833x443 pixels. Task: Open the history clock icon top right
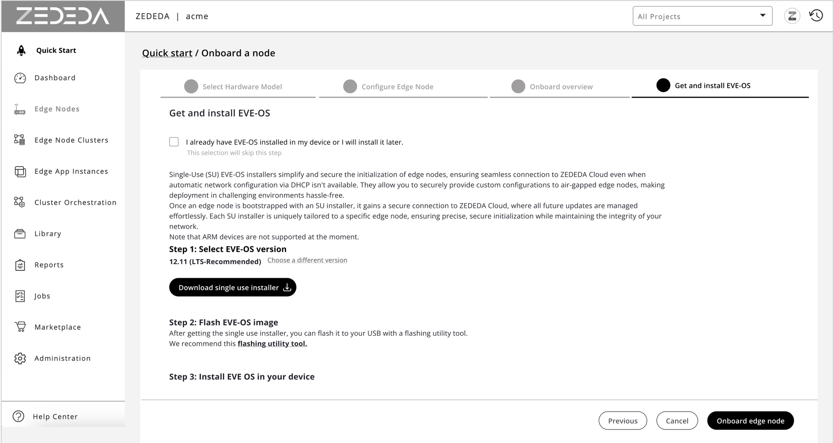tap(816, 16)
